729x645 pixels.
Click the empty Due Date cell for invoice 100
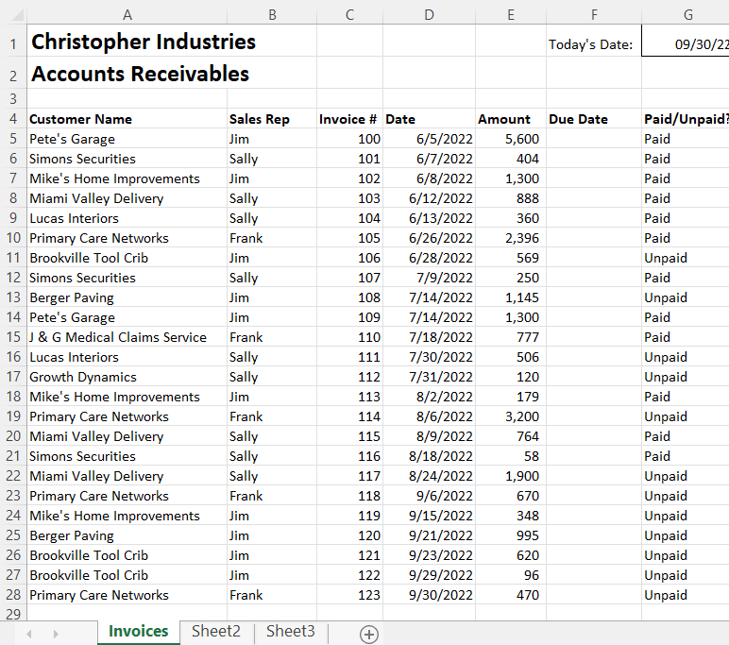(x=593, y=139)
